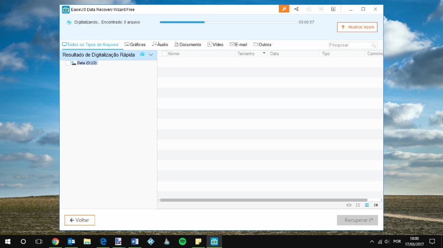The image size is (443, 248).
Task: Click the Tamanho column sort arrow
Action: [264, 54]
